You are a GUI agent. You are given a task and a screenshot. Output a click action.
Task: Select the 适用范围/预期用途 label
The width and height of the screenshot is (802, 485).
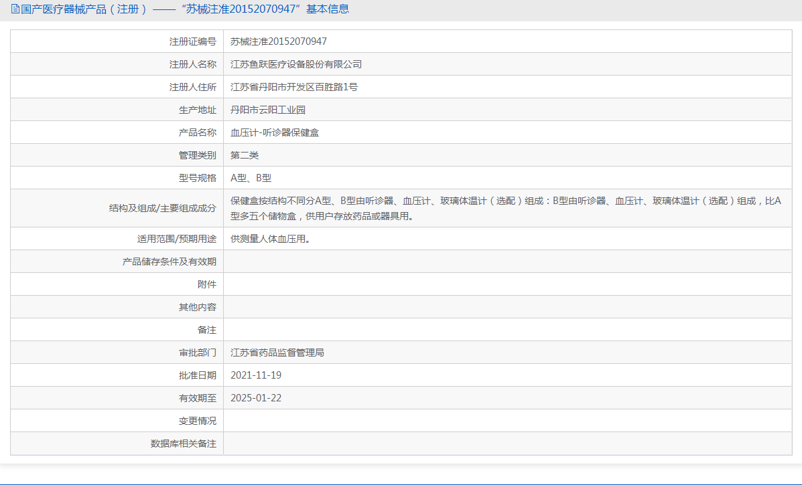(x=176, y=239)
